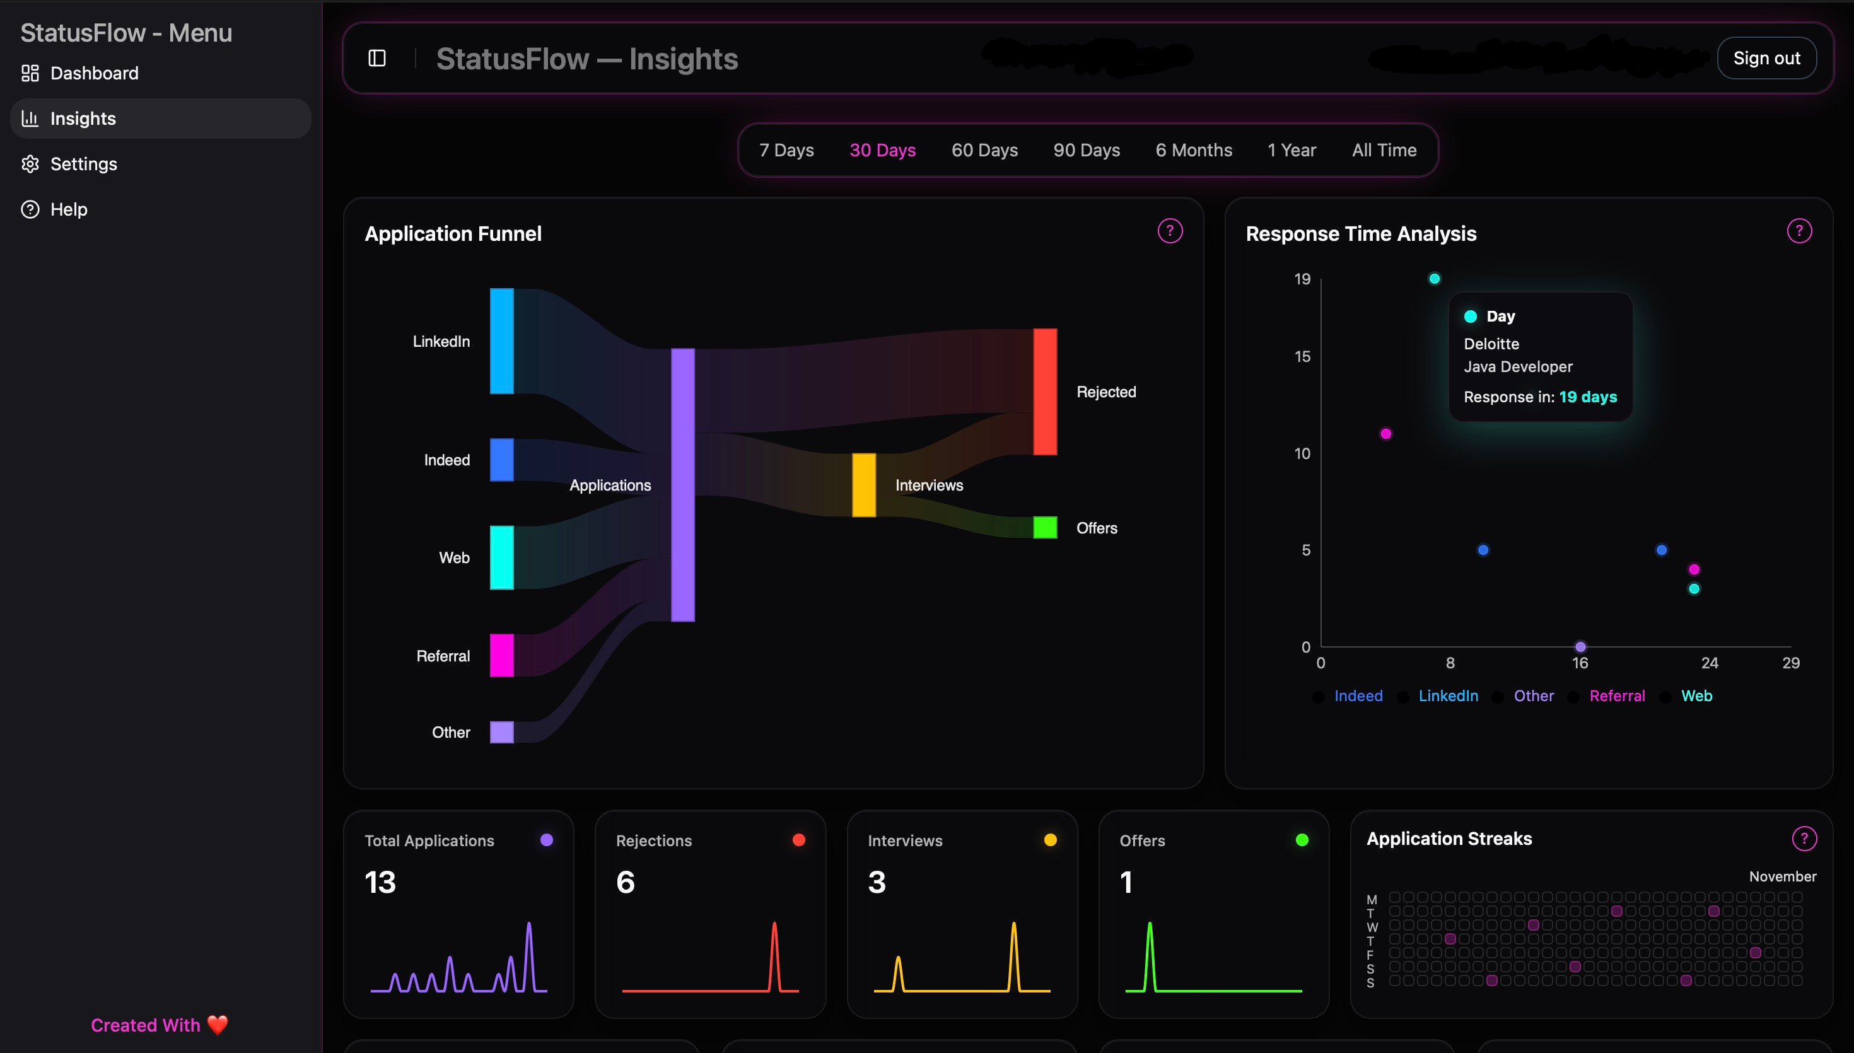Select the All Time time range
Image resolution: width=1854 pixels, height=1053 pixels.
1385,149
